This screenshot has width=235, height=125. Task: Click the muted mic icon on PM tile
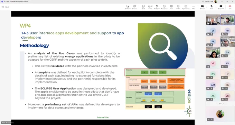click(x=226, y=34)
